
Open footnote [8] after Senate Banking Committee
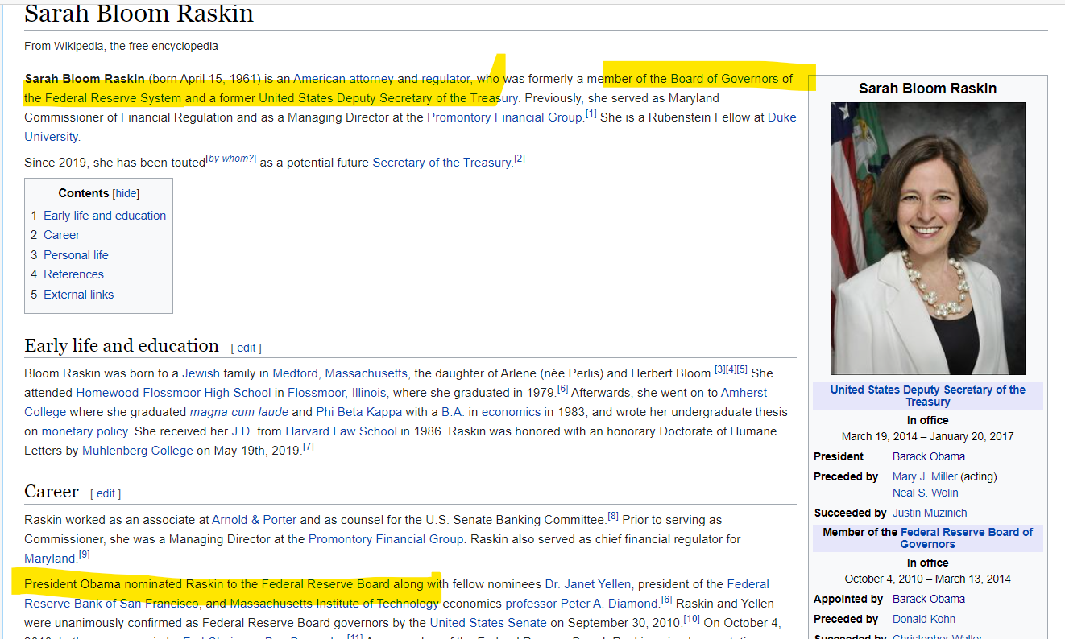coord(613,517)
